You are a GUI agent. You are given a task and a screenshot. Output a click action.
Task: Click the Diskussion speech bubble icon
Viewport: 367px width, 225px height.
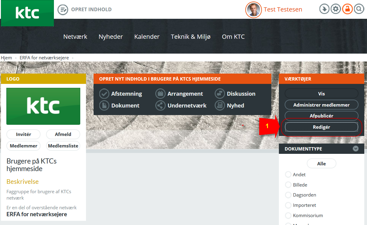click(x=220, y=94)
